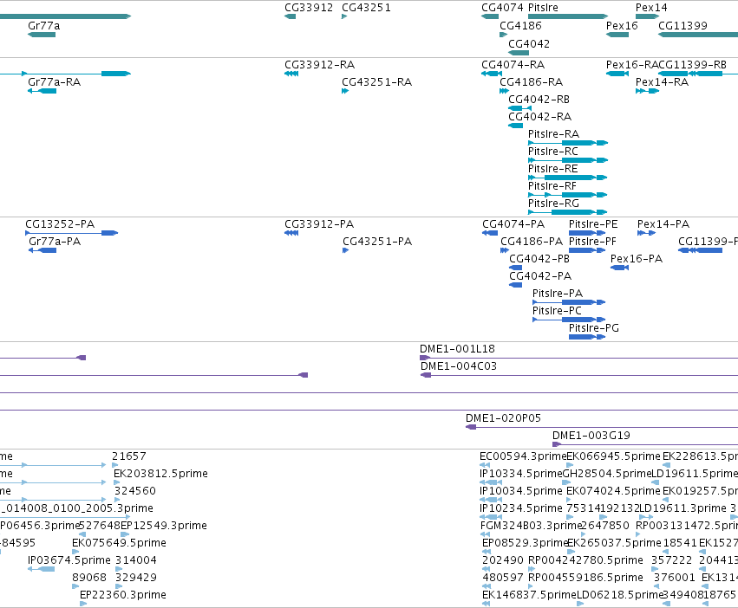
Task: Select the 202490 cDNA label
Action: click(503, 560)
